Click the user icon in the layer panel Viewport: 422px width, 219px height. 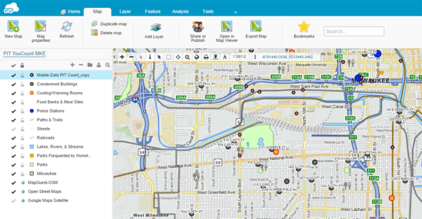coord(99,65)
